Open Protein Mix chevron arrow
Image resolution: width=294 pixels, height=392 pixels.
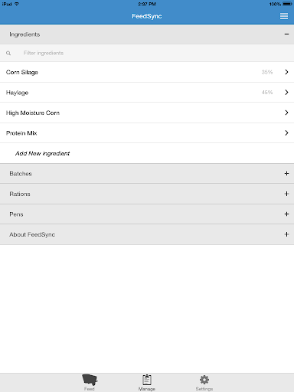click(286, 132)
